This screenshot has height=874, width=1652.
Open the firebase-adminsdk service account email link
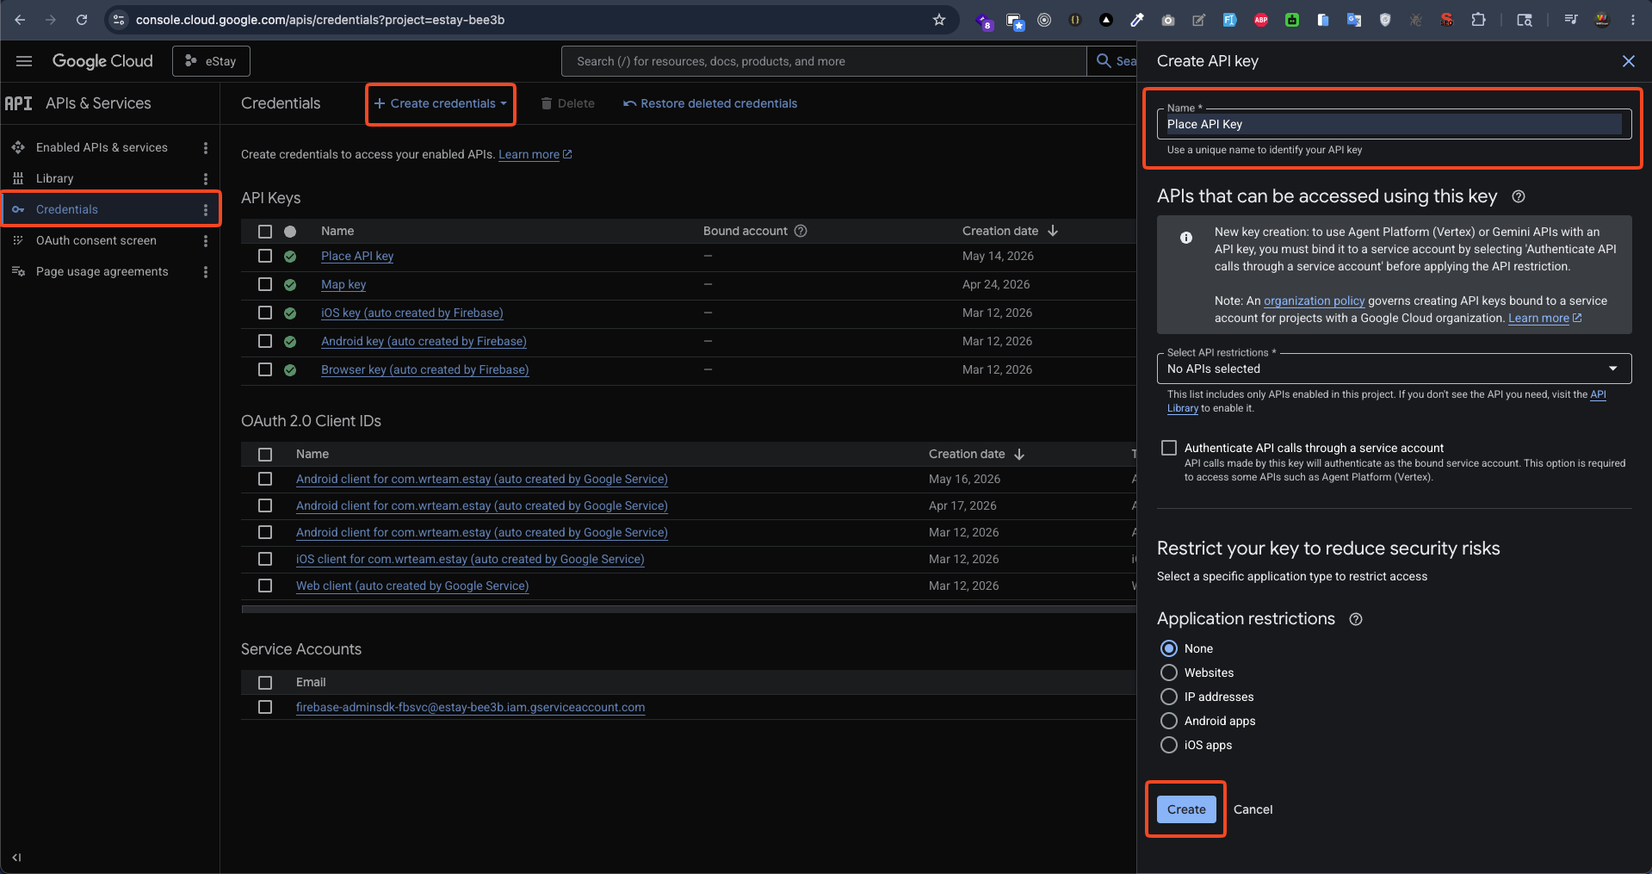click(x=470, y=707)
